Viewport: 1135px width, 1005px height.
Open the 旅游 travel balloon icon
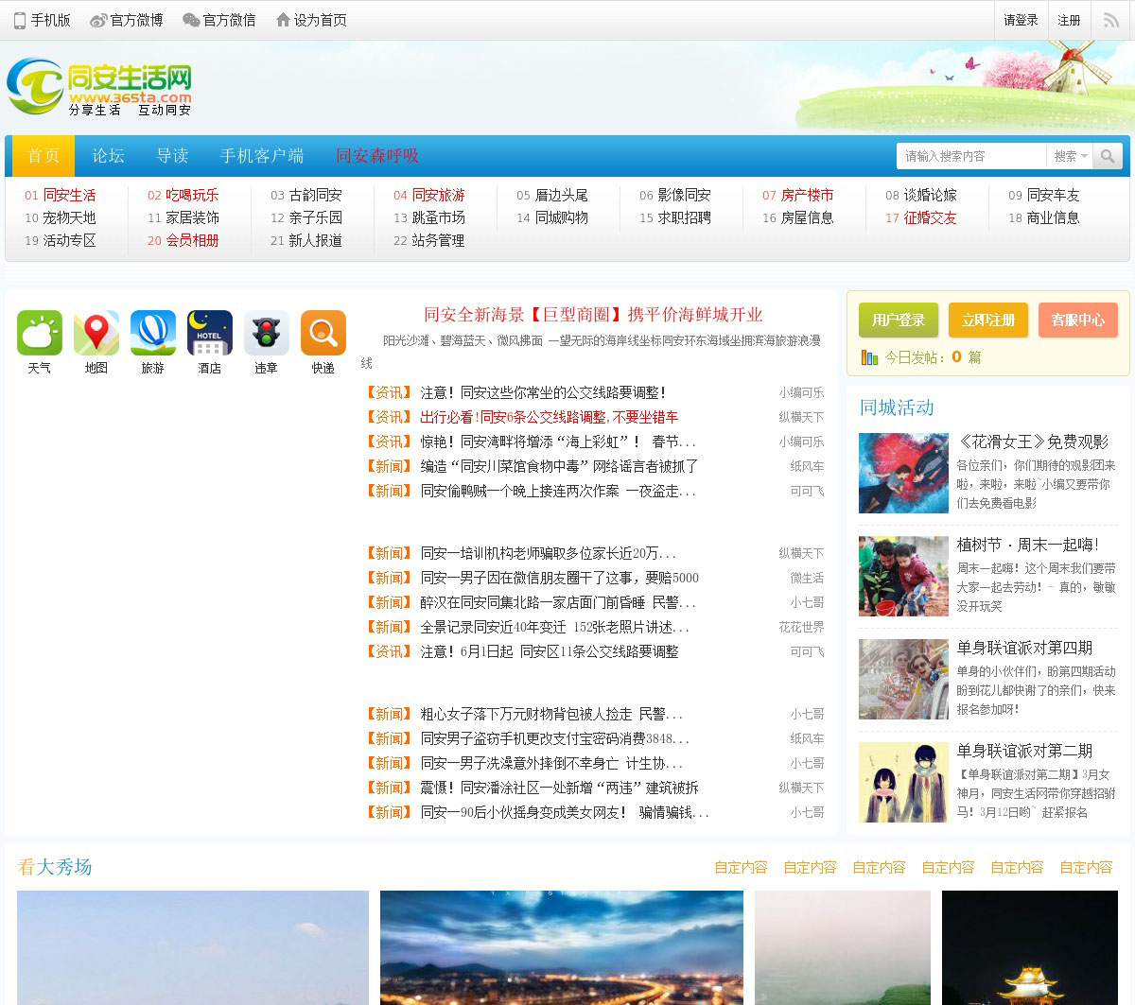click(153, 334)
